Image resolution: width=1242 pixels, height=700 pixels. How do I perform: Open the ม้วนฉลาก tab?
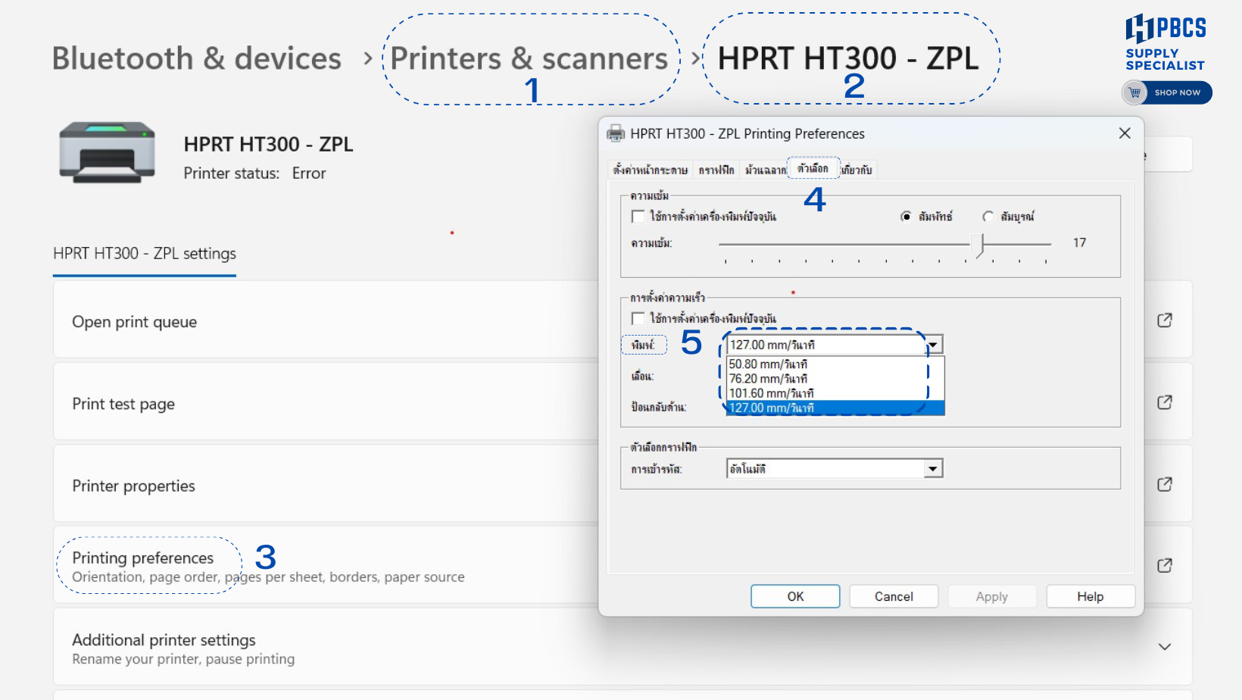[765, 170]
